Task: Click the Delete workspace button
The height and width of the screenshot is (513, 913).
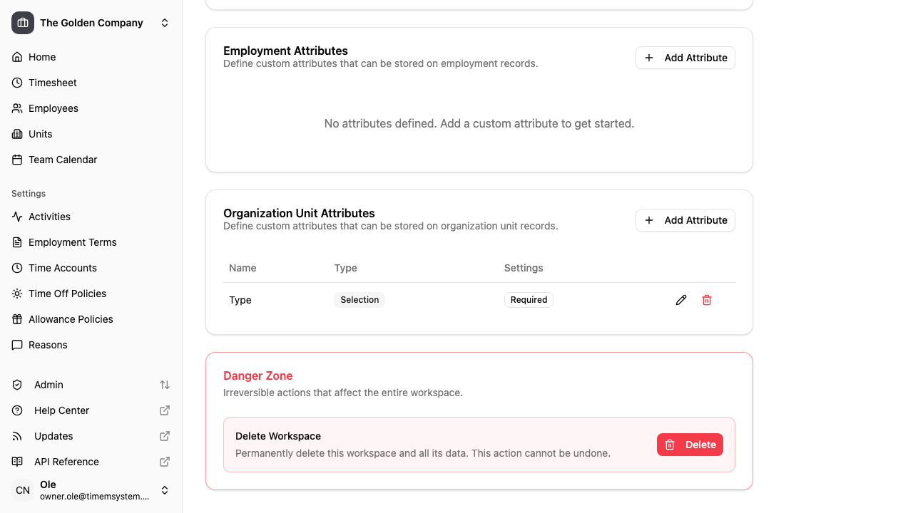Action: click(x=690, y=445)
